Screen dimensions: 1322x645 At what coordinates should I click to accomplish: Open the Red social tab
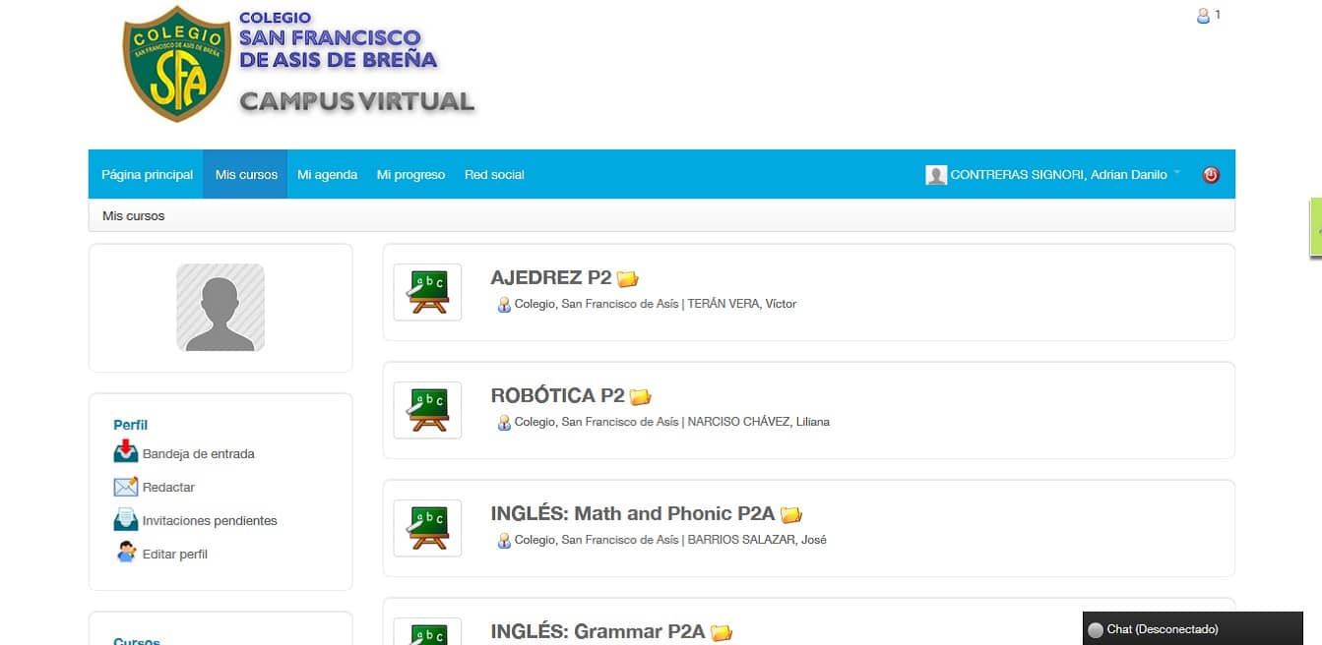click(494, 175)
